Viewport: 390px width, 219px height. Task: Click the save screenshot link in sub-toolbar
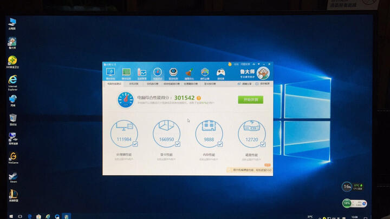262,84
